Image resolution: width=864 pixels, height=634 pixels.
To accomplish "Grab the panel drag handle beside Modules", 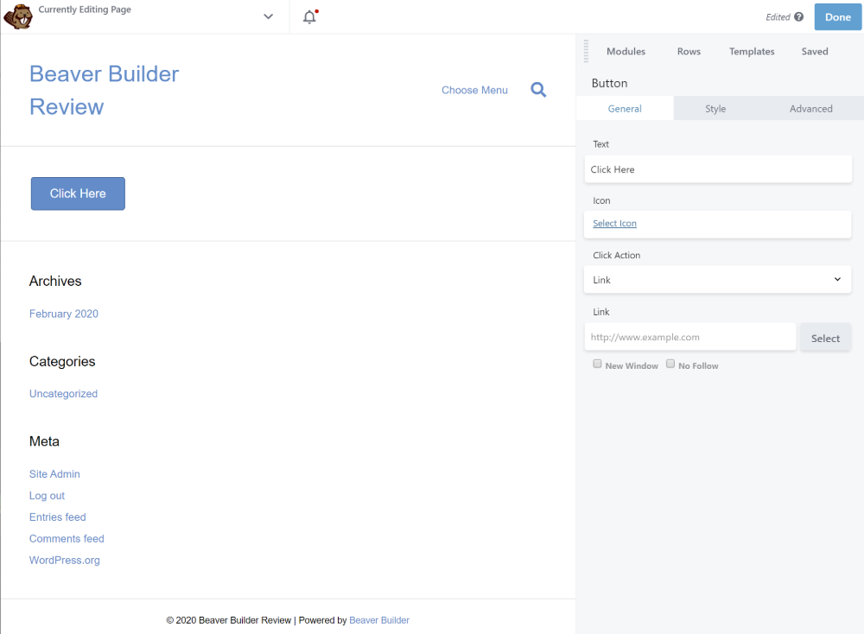I will [x=586, y=51].
